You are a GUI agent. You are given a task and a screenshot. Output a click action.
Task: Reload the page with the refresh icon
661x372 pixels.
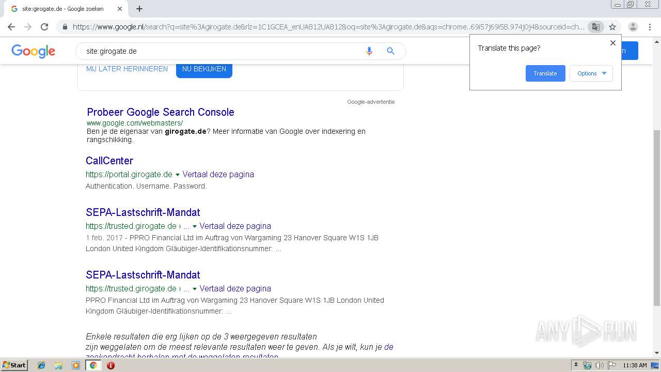click(x=44, y=27)
